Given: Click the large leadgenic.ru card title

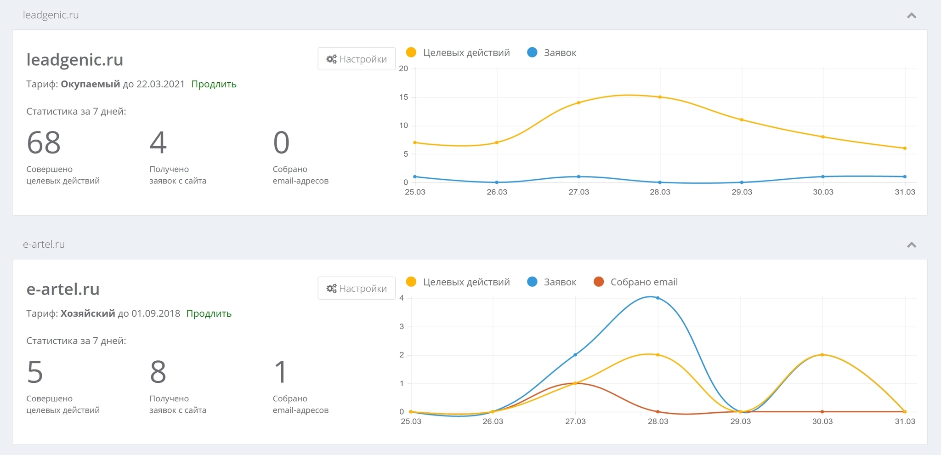Looking at the screenshot, I should 75,60.
